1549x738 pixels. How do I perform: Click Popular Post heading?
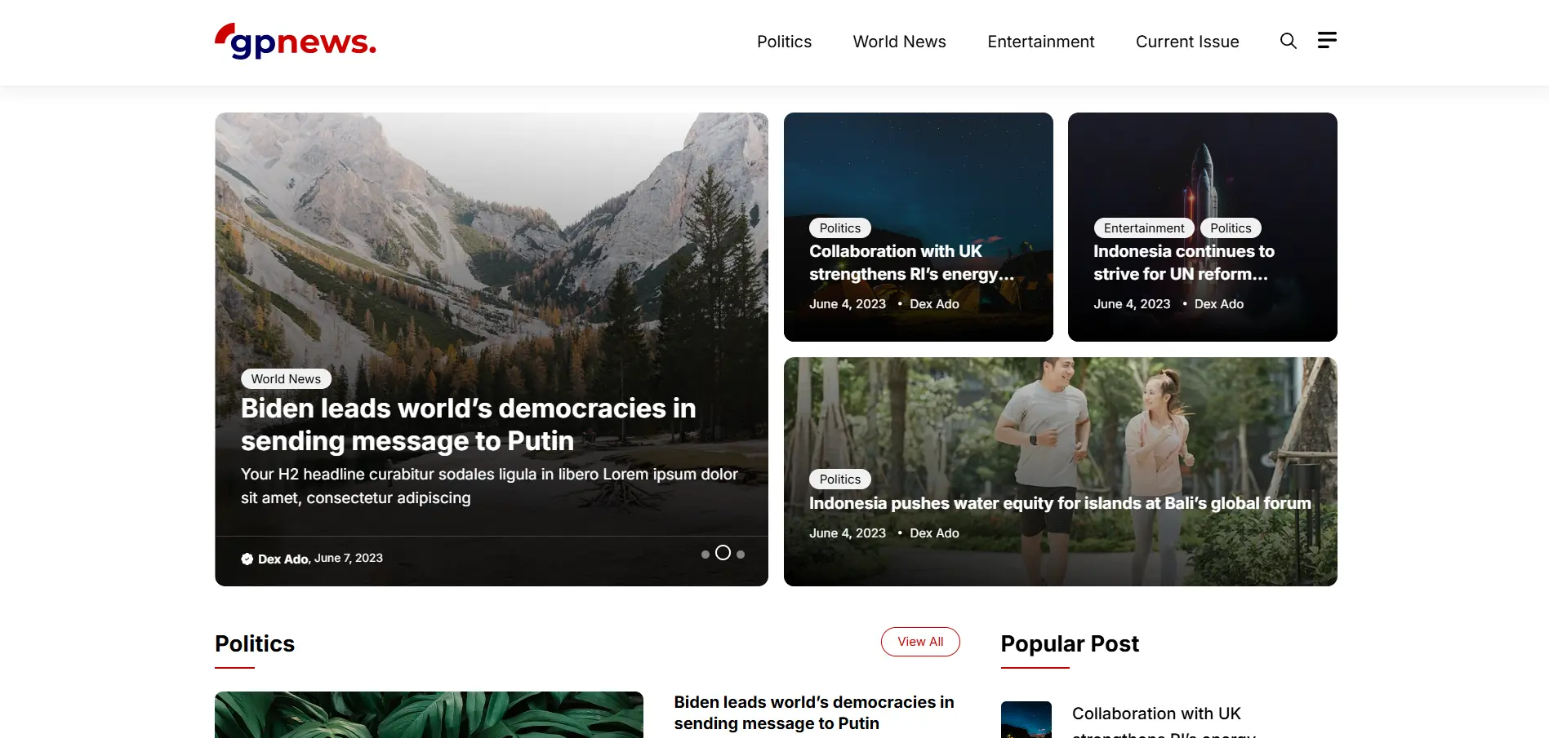1070,643
